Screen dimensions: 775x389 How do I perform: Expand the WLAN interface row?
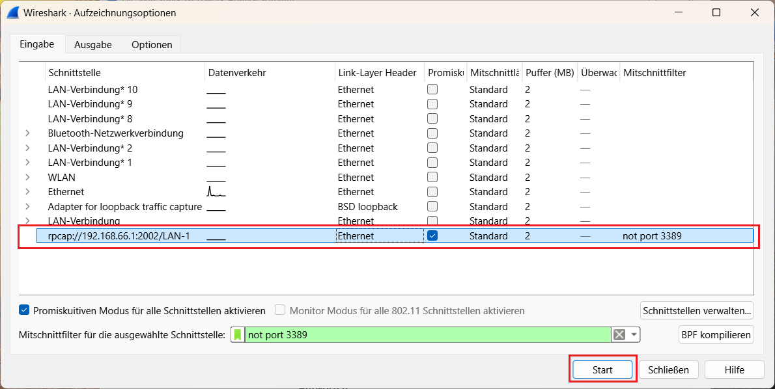(27, 177)
